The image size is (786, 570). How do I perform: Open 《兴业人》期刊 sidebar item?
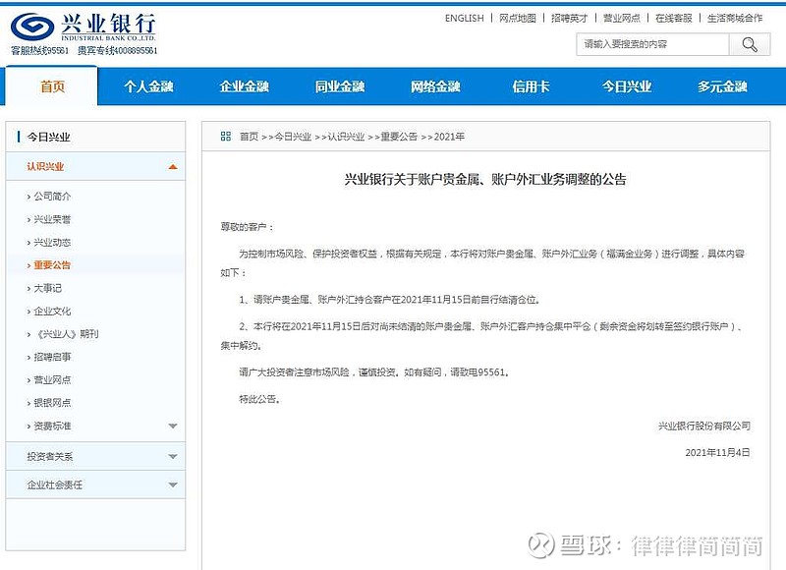click(66, 334)
